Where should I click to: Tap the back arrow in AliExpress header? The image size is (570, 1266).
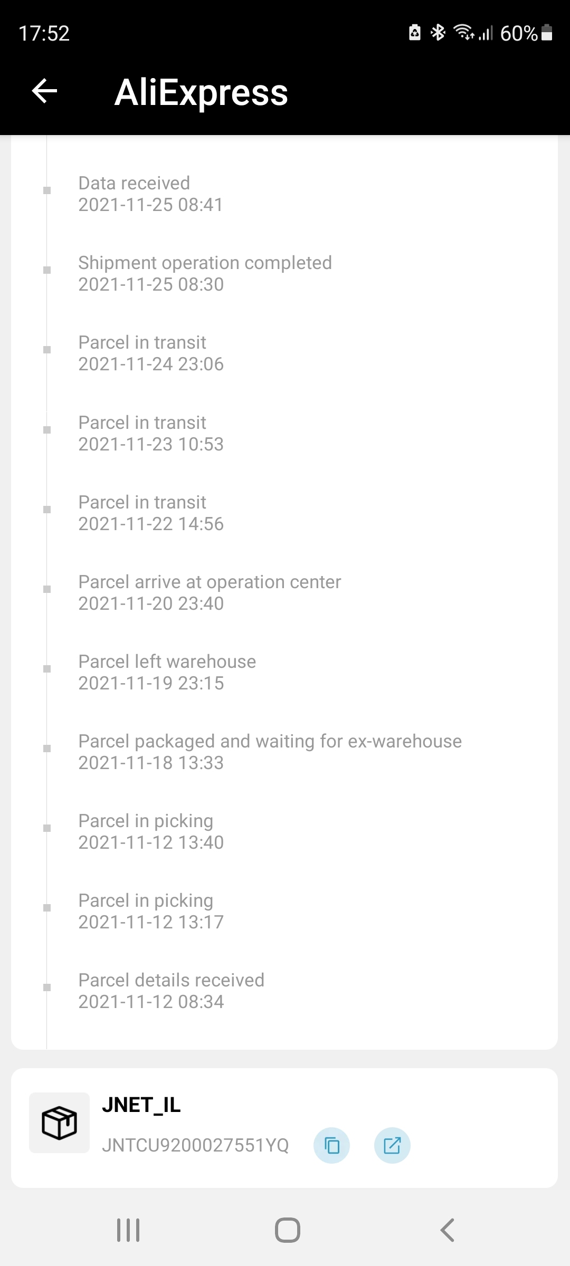(45, 91)
